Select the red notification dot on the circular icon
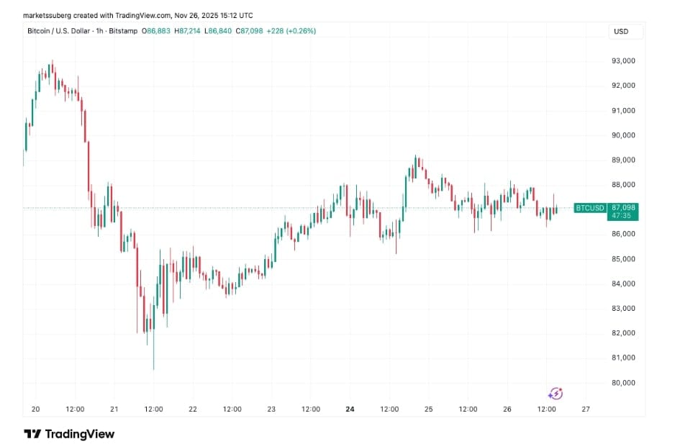 tap(561, 389)
